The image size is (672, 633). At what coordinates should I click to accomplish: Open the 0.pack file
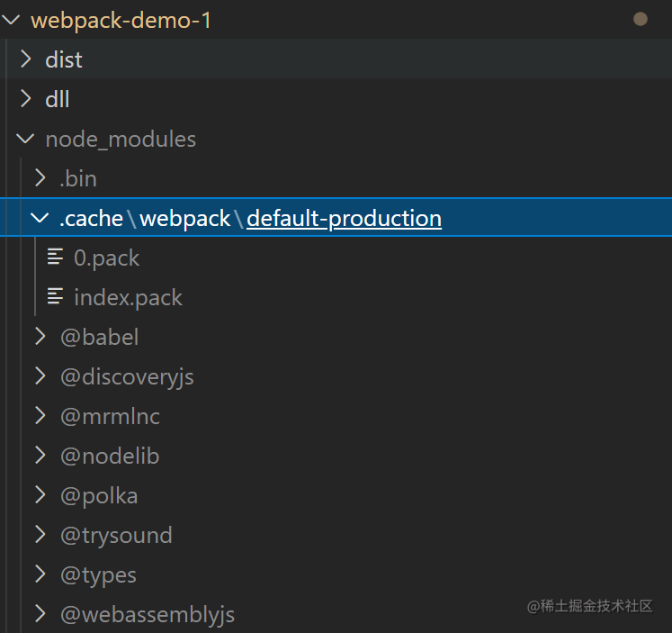tap(107, 258)
